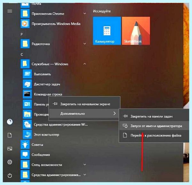Open the Диспетчер задач label
This screenshot has height=185, width=192.
(47, 84)
